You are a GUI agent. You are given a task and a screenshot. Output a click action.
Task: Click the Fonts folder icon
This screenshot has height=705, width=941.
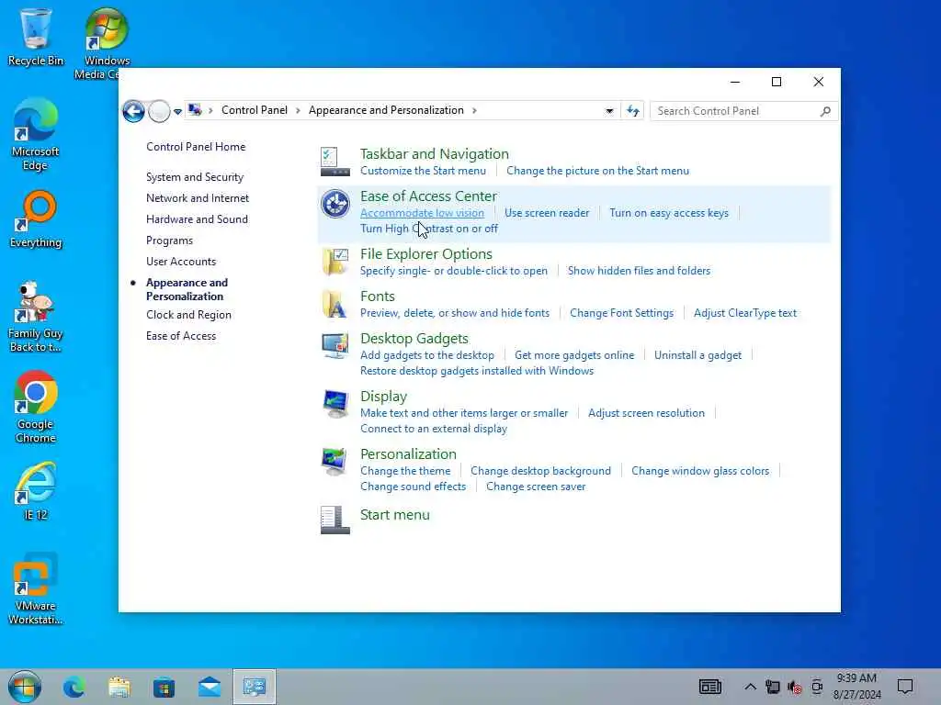coord(334,304)
